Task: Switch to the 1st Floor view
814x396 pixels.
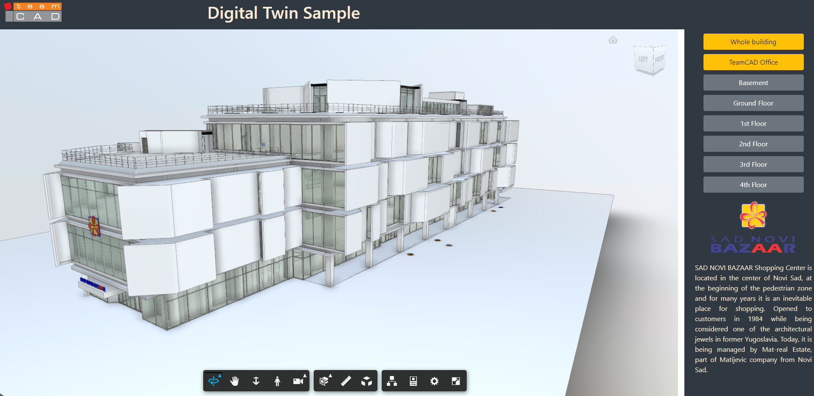Action: [x=753, y=123]
